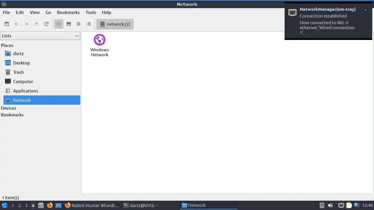
Task: Reload the current folder view
Action: coord(46,24)
